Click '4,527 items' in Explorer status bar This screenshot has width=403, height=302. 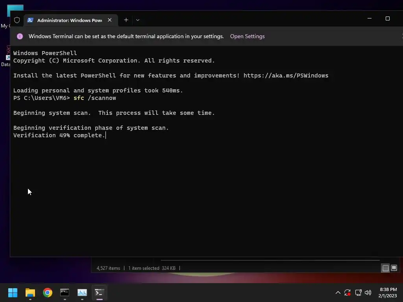click(108, 268)
